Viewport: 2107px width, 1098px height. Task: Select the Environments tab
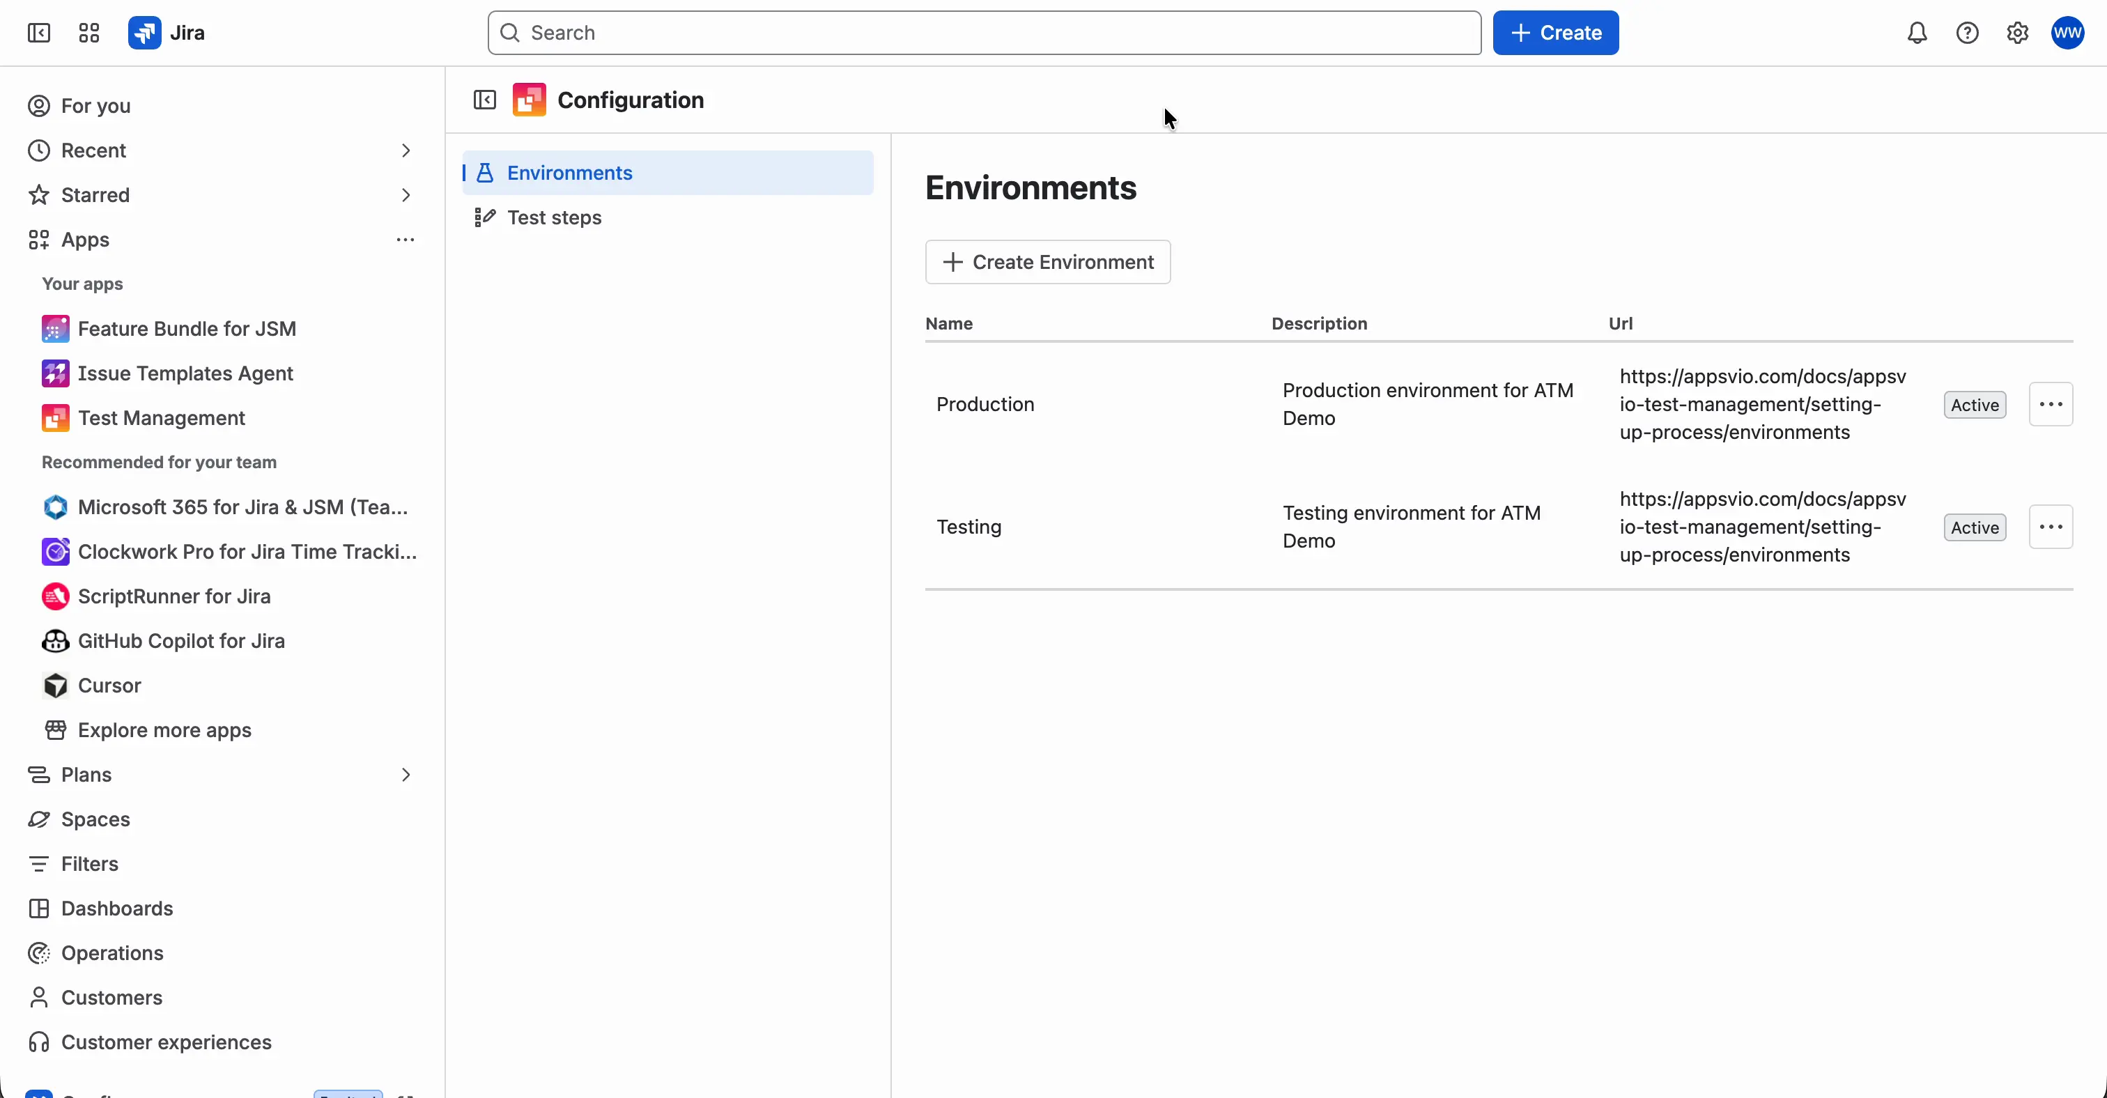[x=667, y=173]
